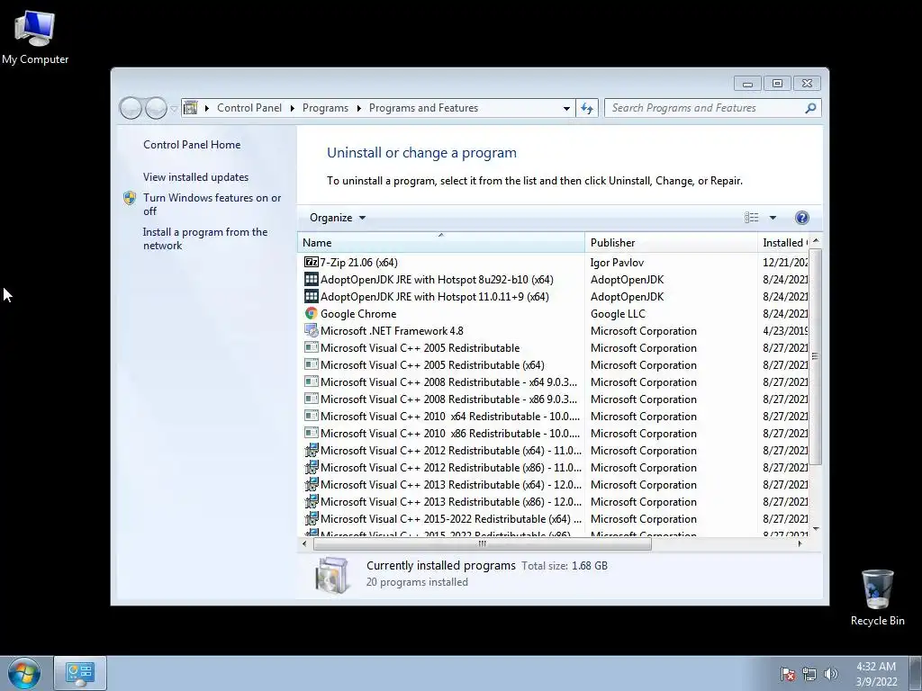Screen dimensions: 922x691
Task: Open the My Computer desktop icon
Action: click(35, 38)
